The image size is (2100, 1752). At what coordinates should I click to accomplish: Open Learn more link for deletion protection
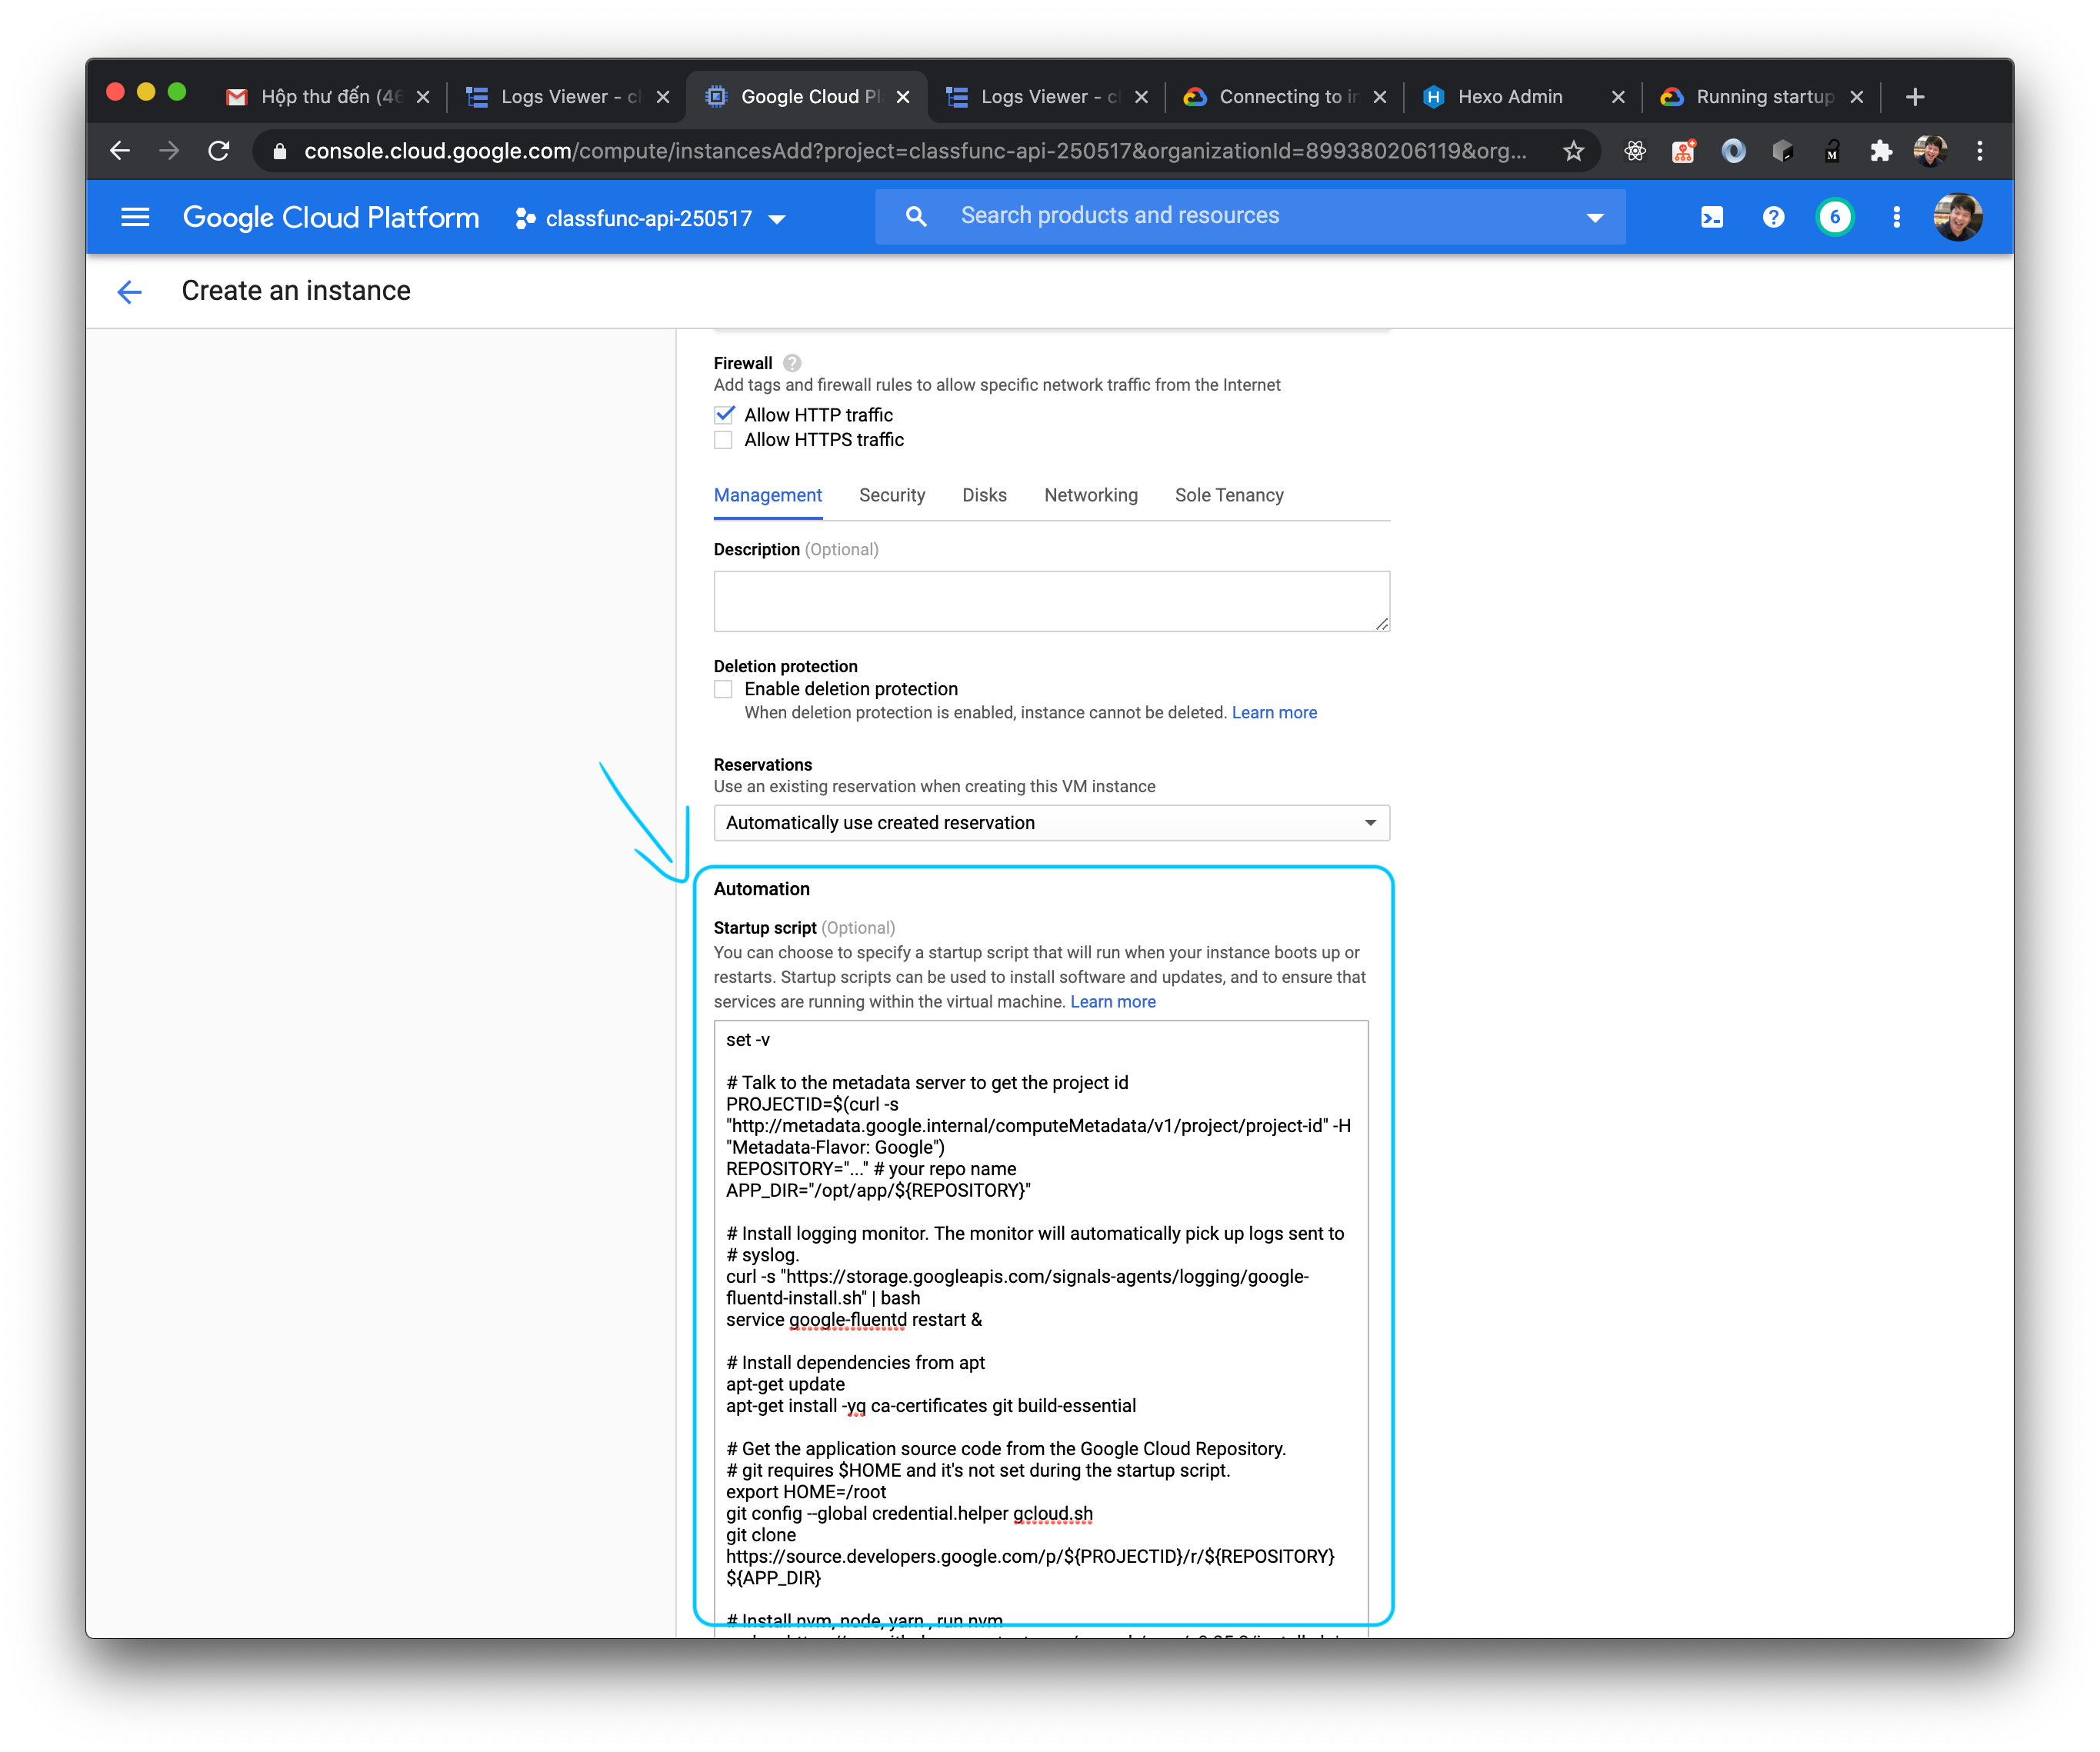tap(1274, 712)
